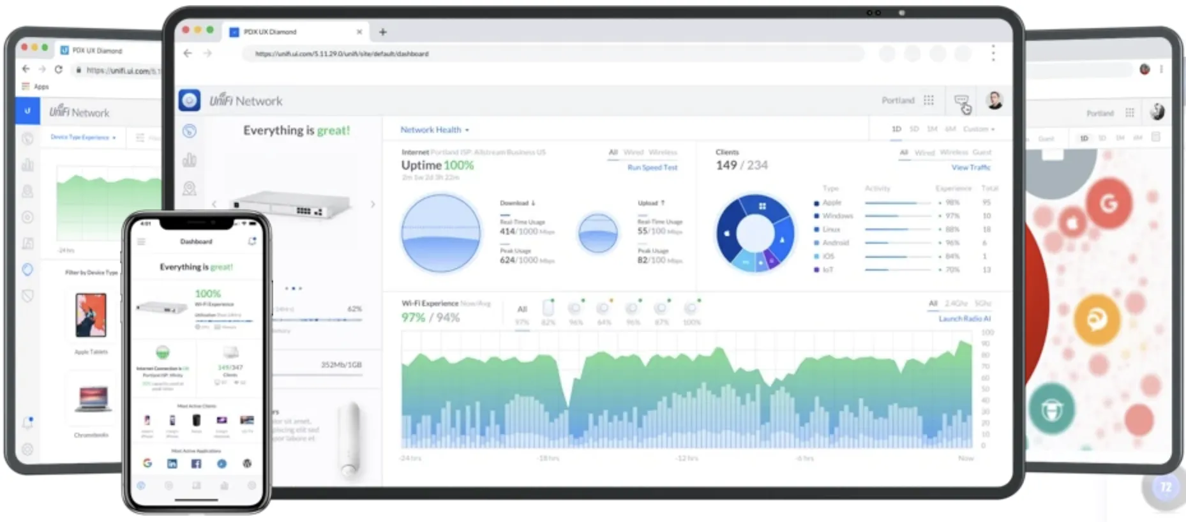Open settings gear in left window sidebar
Image resolution: width=1186 pixels, height=522 pixels.
click(27, 449)
